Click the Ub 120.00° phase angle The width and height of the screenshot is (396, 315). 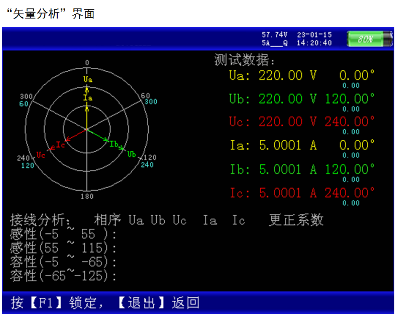pos(350,99)
